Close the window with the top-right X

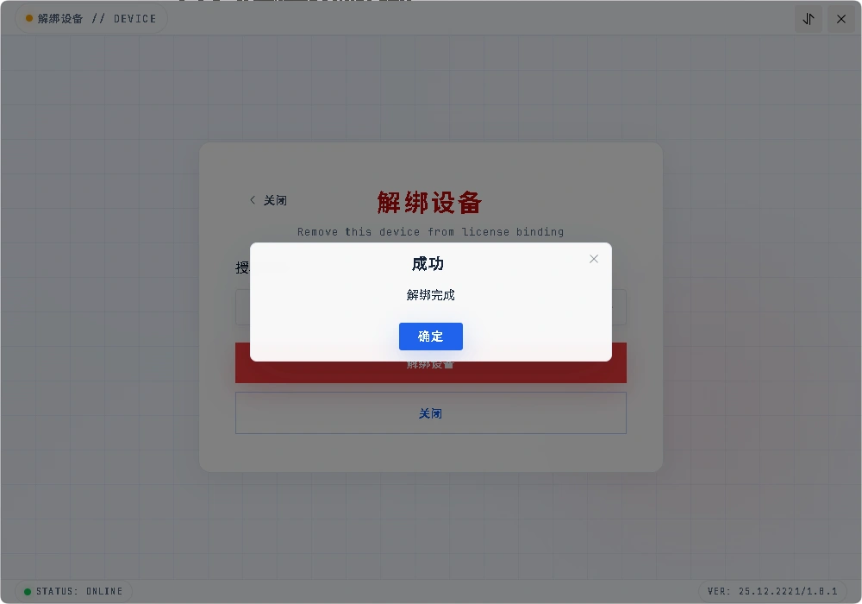point(841,18)
